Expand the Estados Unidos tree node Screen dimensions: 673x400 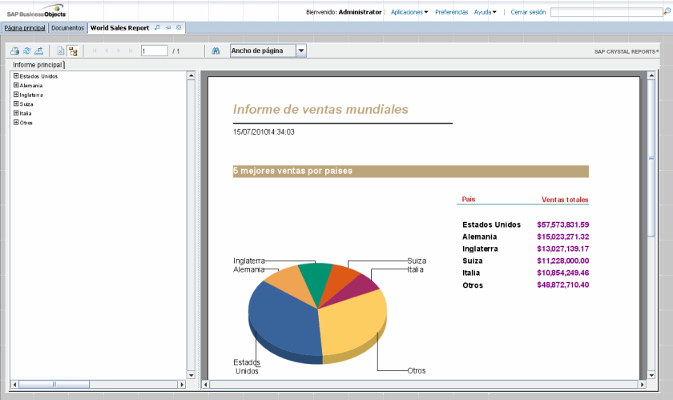(x=16, y=76)
